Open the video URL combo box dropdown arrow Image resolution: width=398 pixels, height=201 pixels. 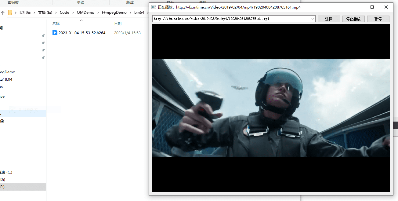pyautogui.click(x=313, y=19)
